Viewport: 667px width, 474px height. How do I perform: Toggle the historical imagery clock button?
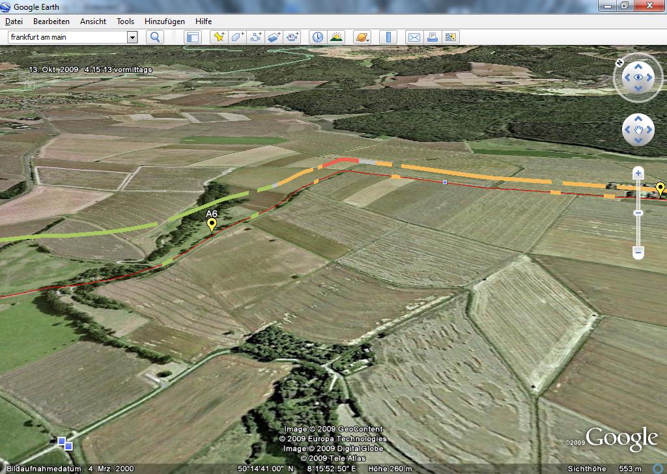pos(317,37)
